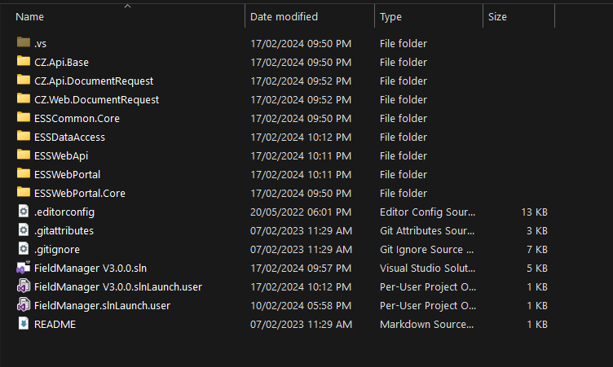The image size is (613, 367).
Task: Select the ESSDataAccess folder entry
Action: pyautogui.click(x=69, y=138)
